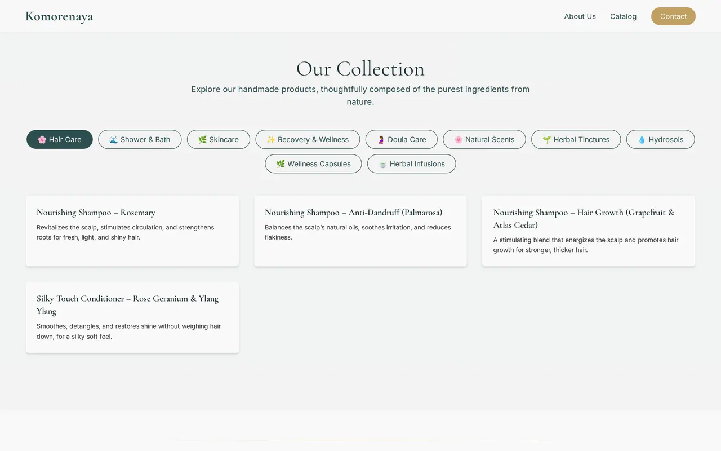Select the Wellness Capsules category
Image resolution: width=721 pixels, height=451 pixels.
point(313,163)
